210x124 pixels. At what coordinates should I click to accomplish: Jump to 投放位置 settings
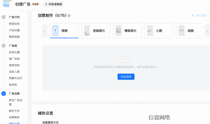click(x=14, y=52)
